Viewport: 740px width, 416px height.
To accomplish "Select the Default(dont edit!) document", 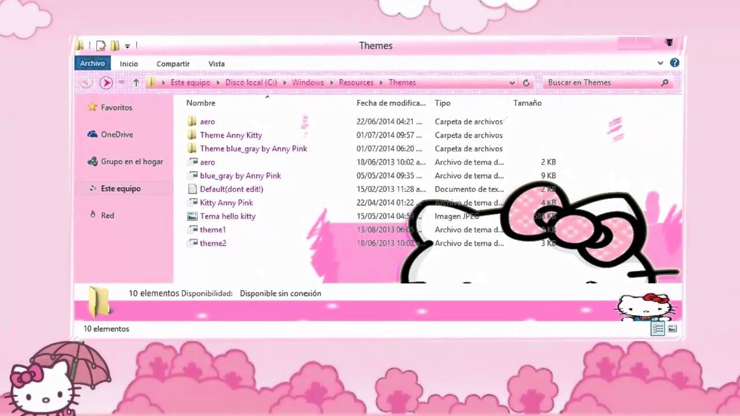I will 231,189.
